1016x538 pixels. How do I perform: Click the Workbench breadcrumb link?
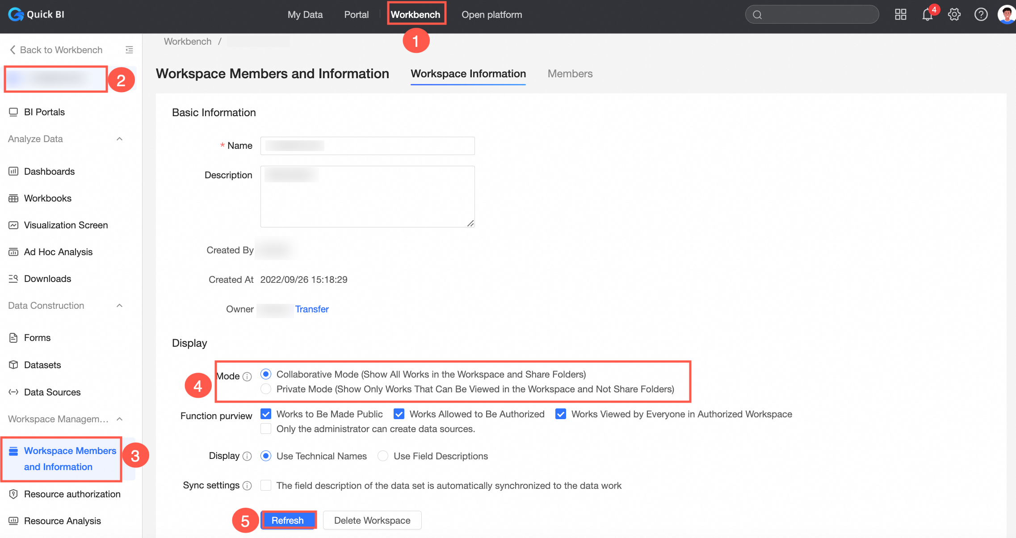pyautogui.click(x=188, y=42)
